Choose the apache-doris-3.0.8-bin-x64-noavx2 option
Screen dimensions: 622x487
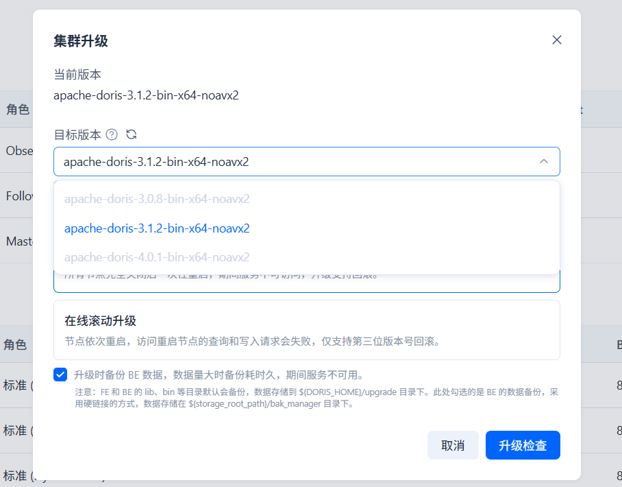click(157, 200)
